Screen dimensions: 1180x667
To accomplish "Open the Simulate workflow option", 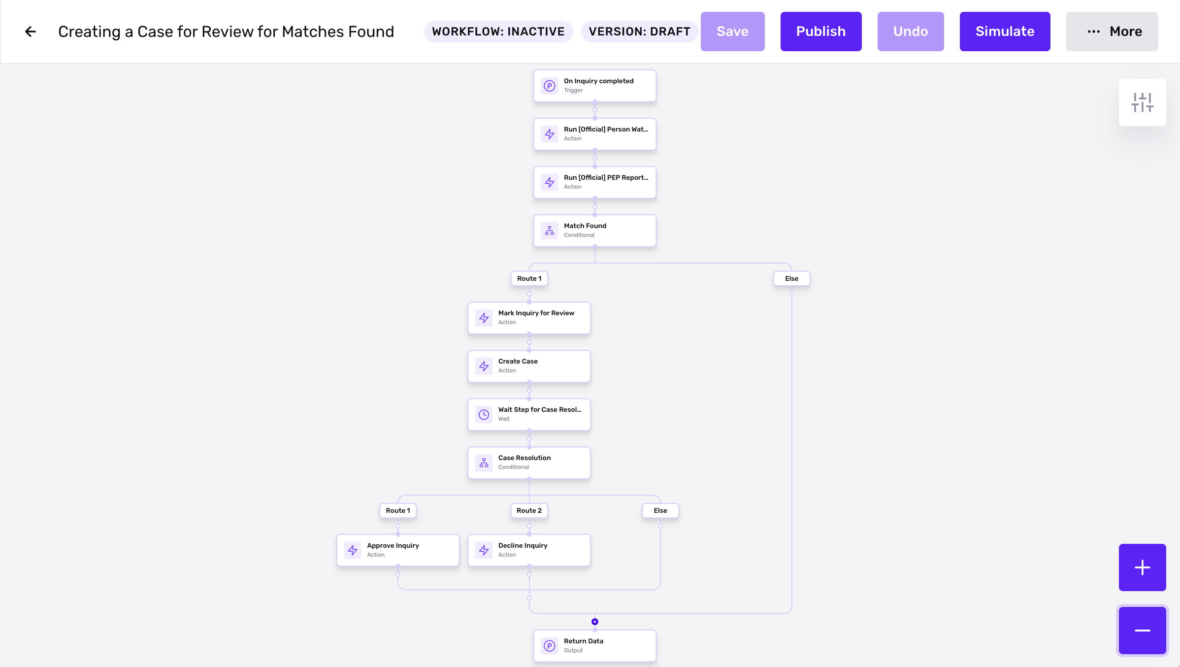I will coord(1005,32).
